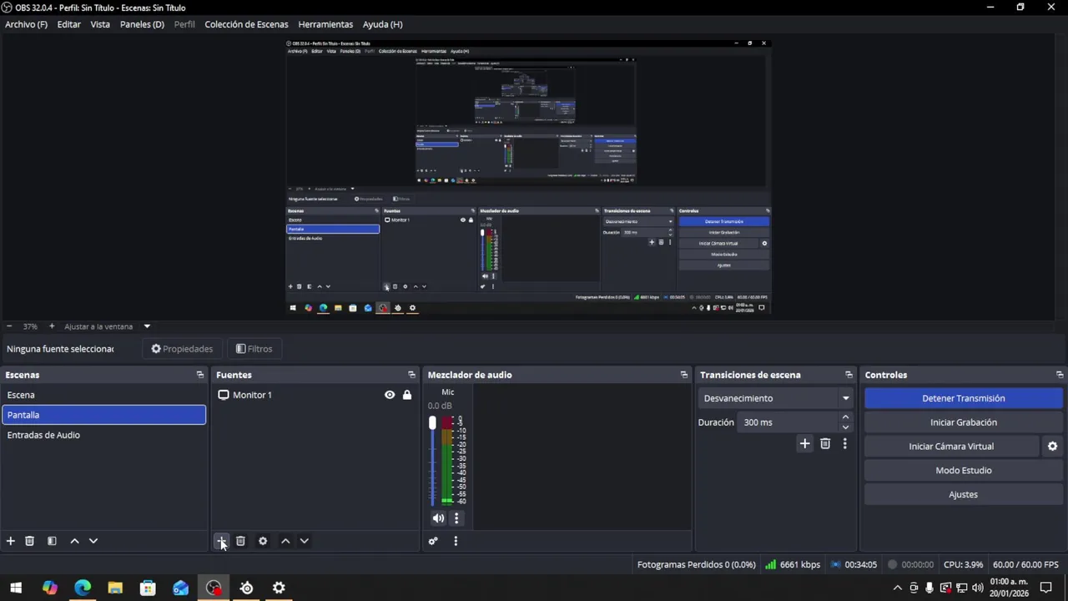Open the Editar menu
1068x601 pixels.
tap(69, 24)
